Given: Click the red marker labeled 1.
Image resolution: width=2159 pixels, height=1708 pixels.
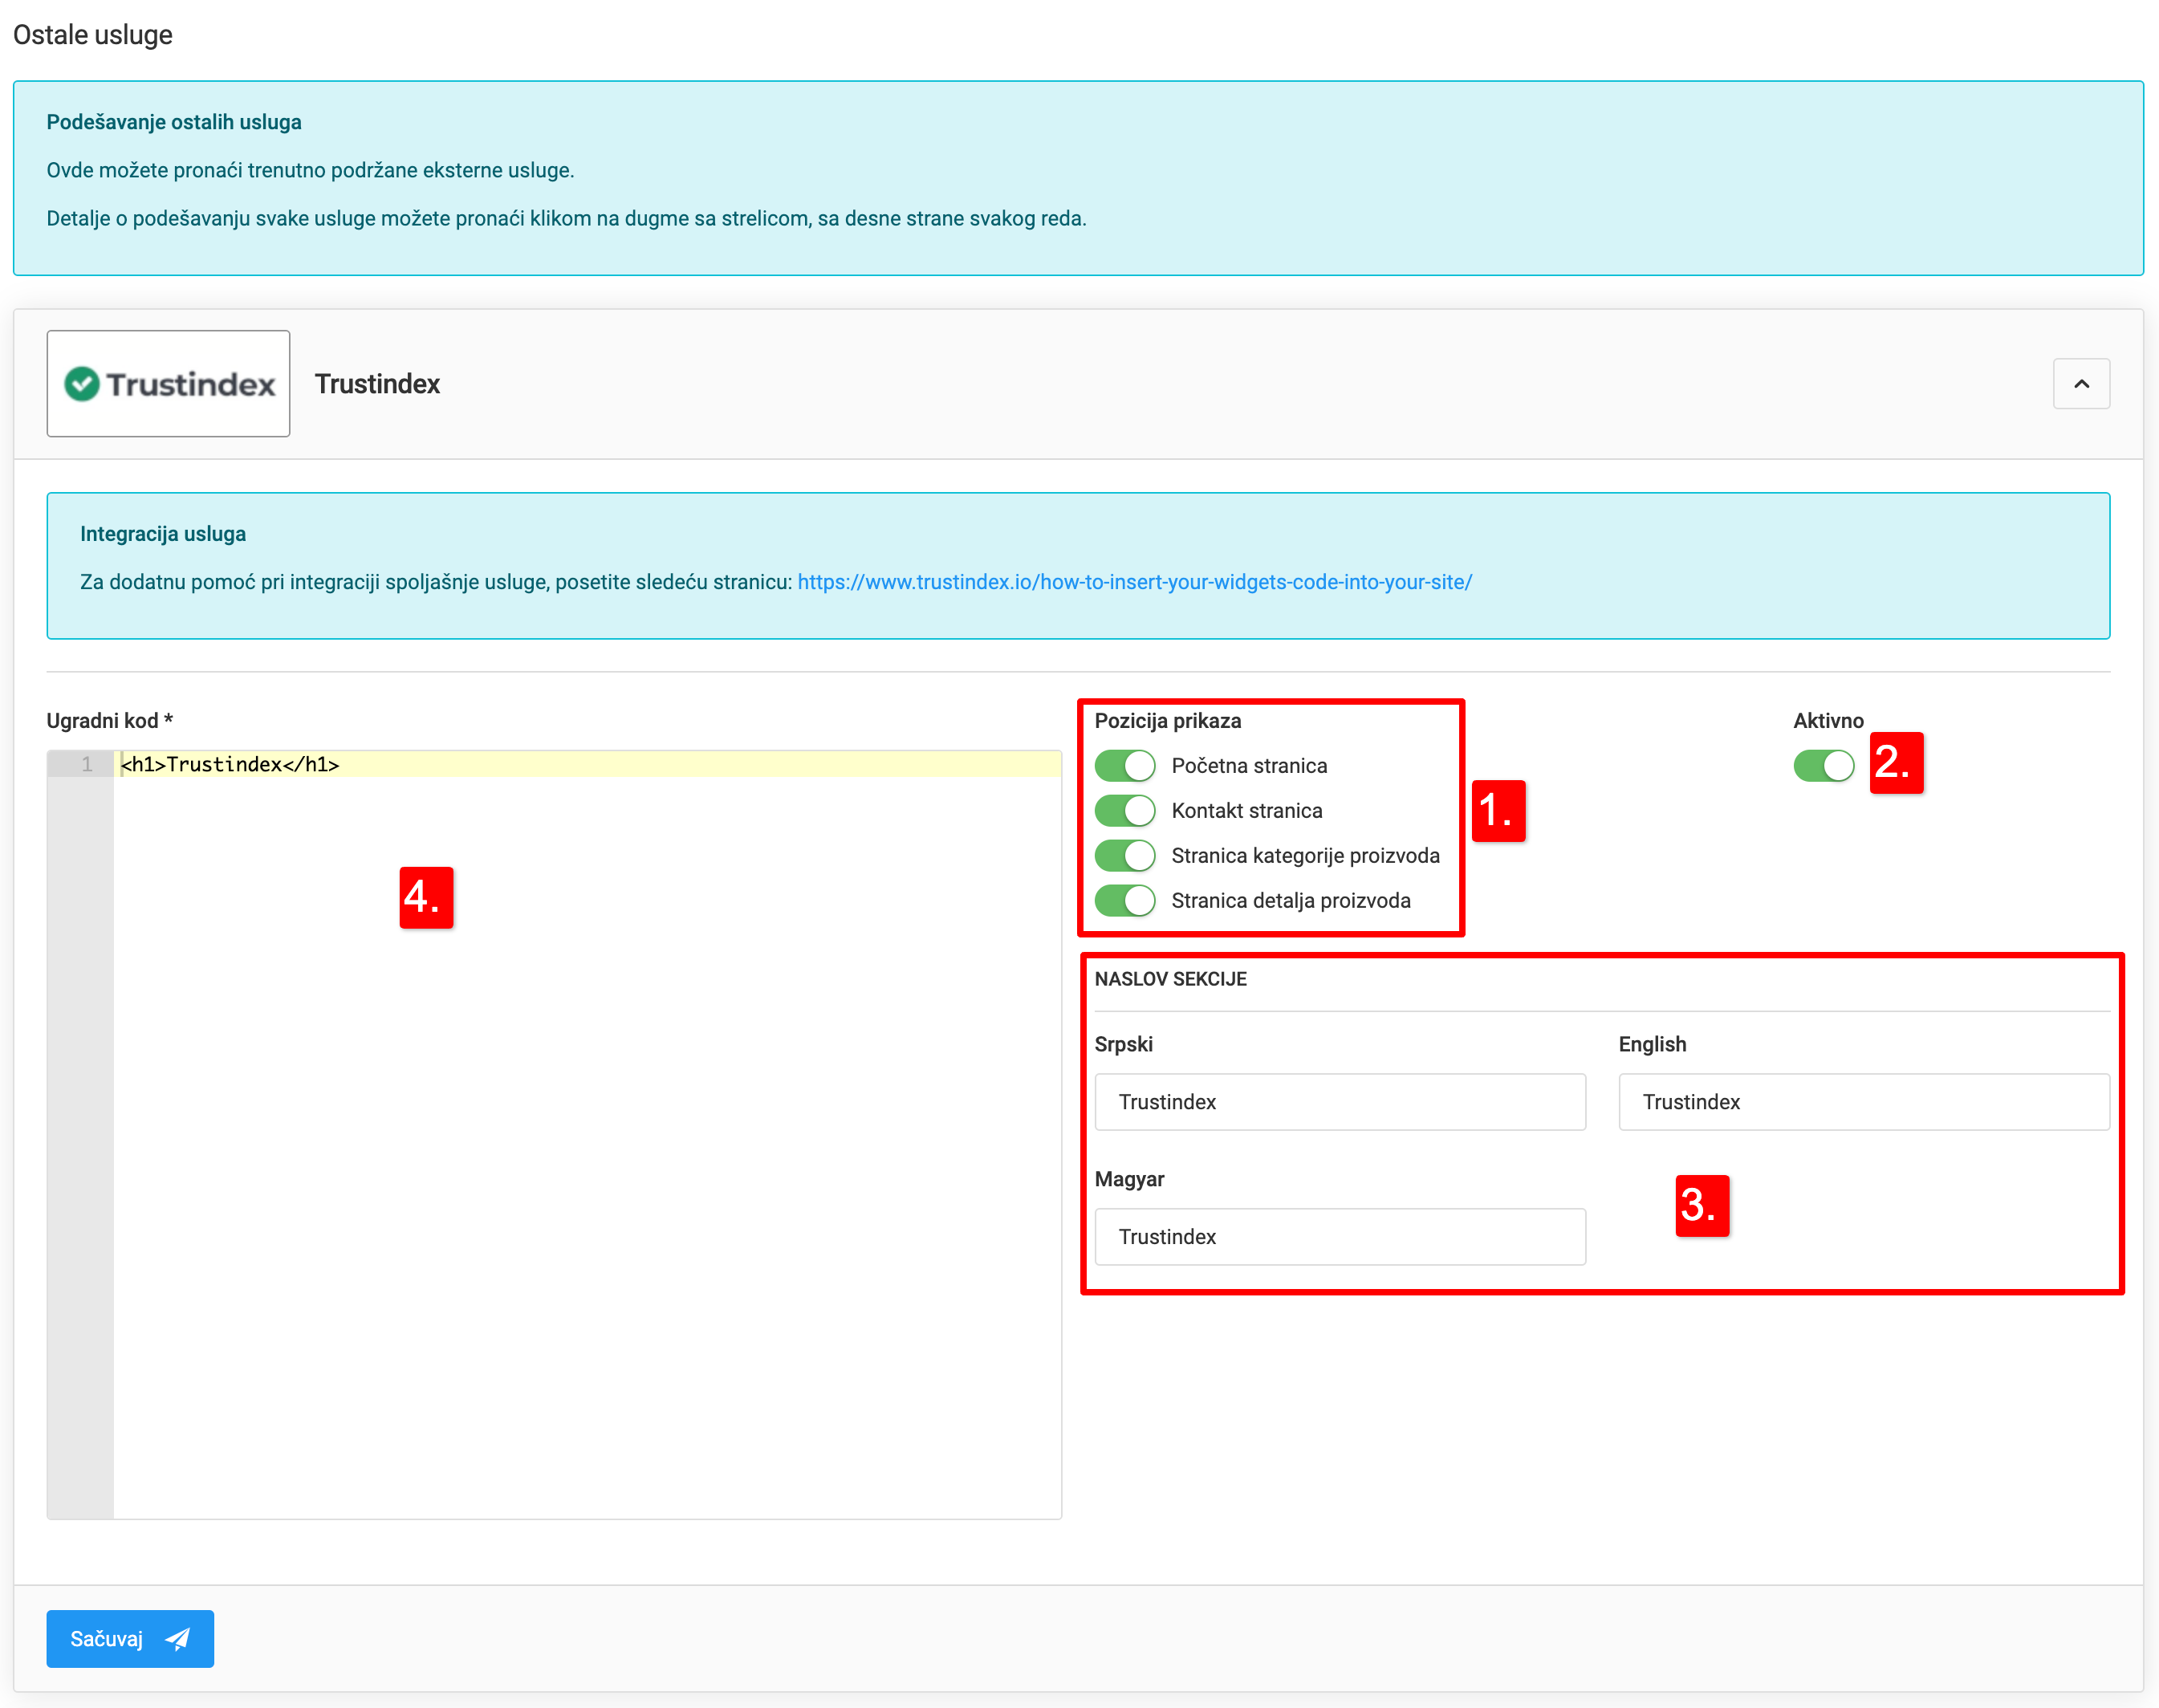Looking at the screenshot, I should [1498, 811].
